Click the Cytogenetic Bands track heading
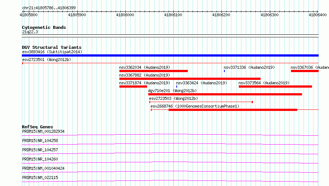 [x=44, y=27]
